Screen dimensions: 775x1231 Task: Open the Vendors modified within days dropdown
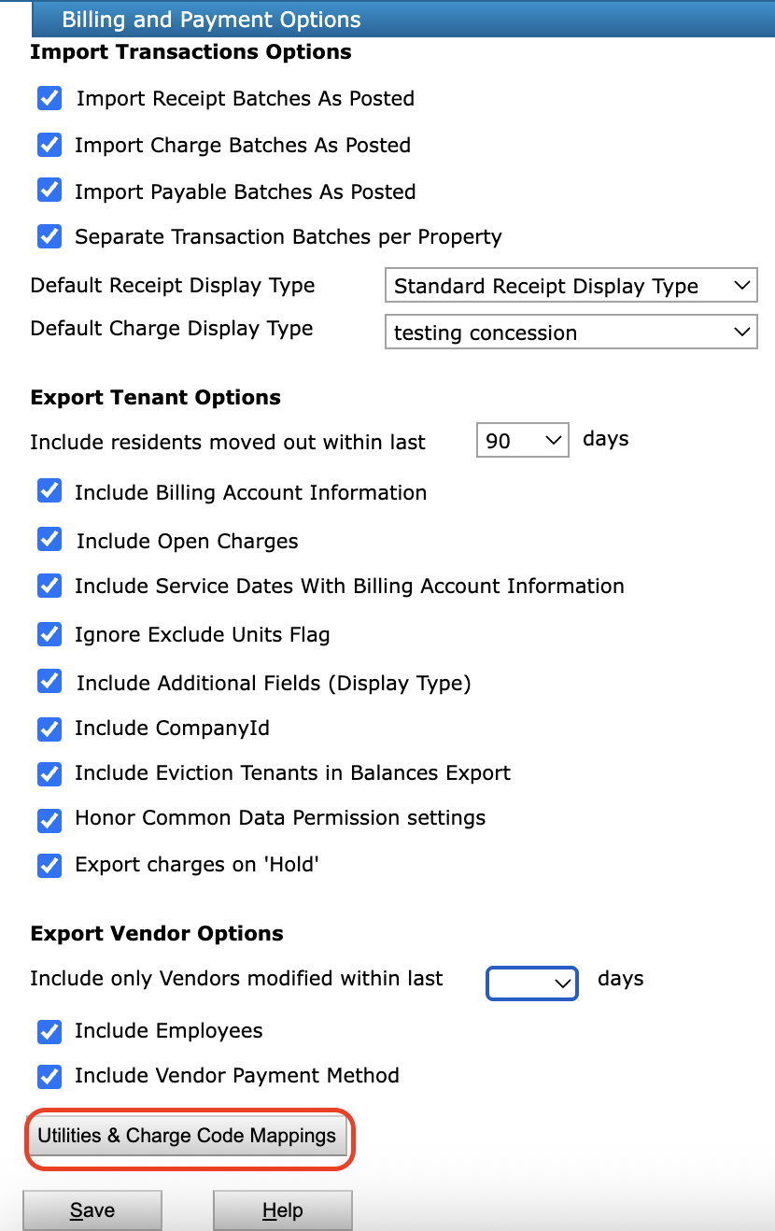(x=531, y=982)
